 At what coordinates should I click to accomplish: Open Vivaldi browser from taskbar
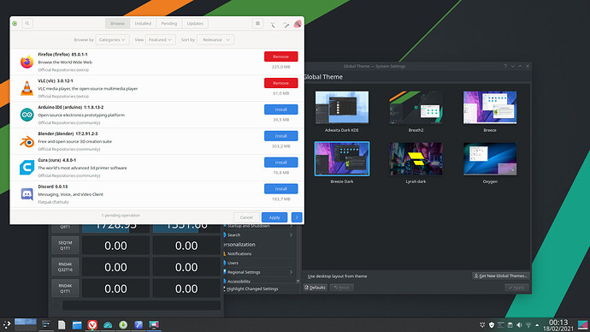coord(92,324)
